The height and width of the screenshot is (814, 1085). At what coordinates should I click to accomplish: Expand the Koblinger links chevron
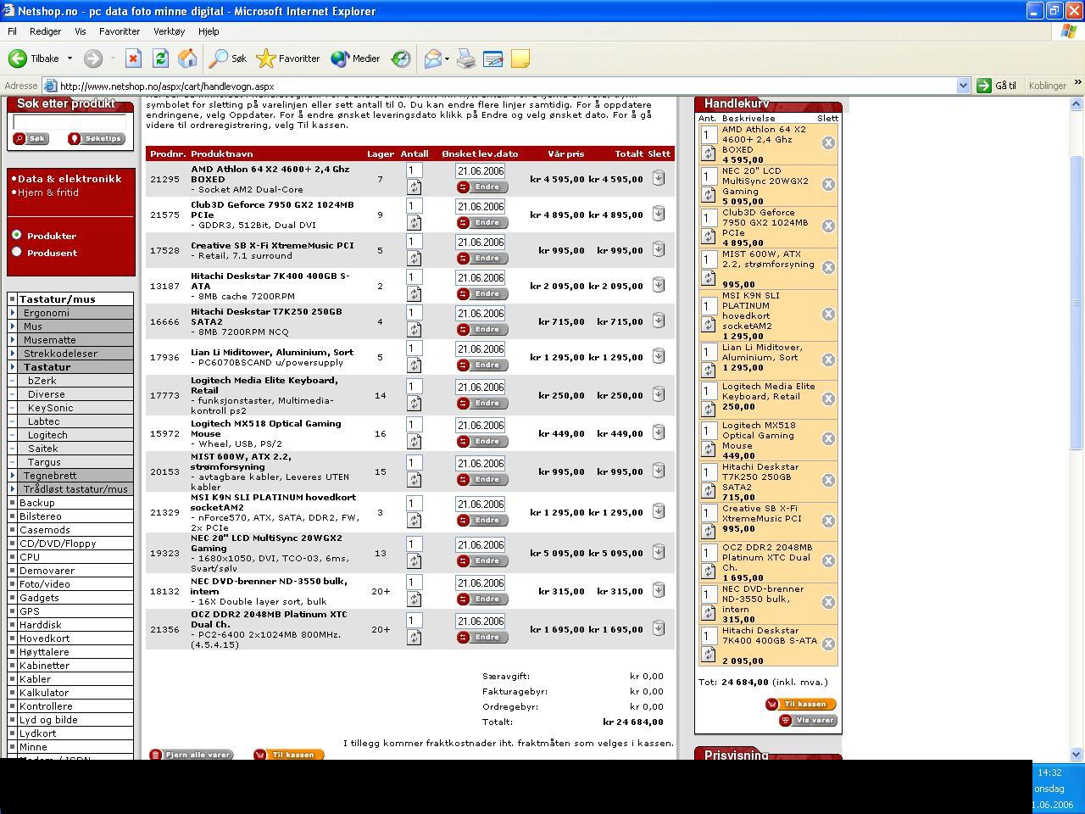pos(1077,83)
